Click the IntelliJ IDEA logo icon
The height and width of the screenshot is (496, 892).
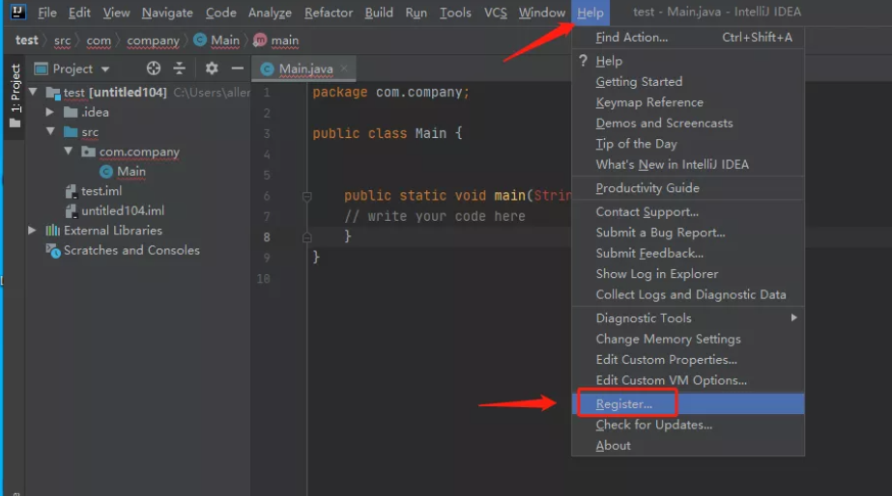coord(17,12)
